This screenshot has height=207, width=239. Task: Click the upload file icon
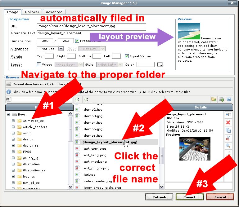221,99
